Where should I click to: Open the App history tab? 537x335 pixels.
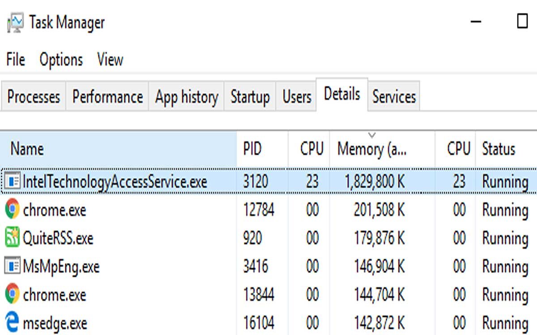[x=187, y=96]
